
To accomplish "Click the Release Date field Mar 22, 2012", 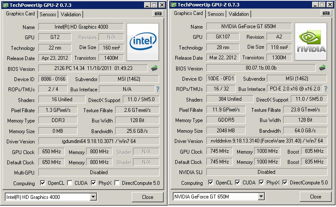I will pyautogui.click(x=223, y=58).
